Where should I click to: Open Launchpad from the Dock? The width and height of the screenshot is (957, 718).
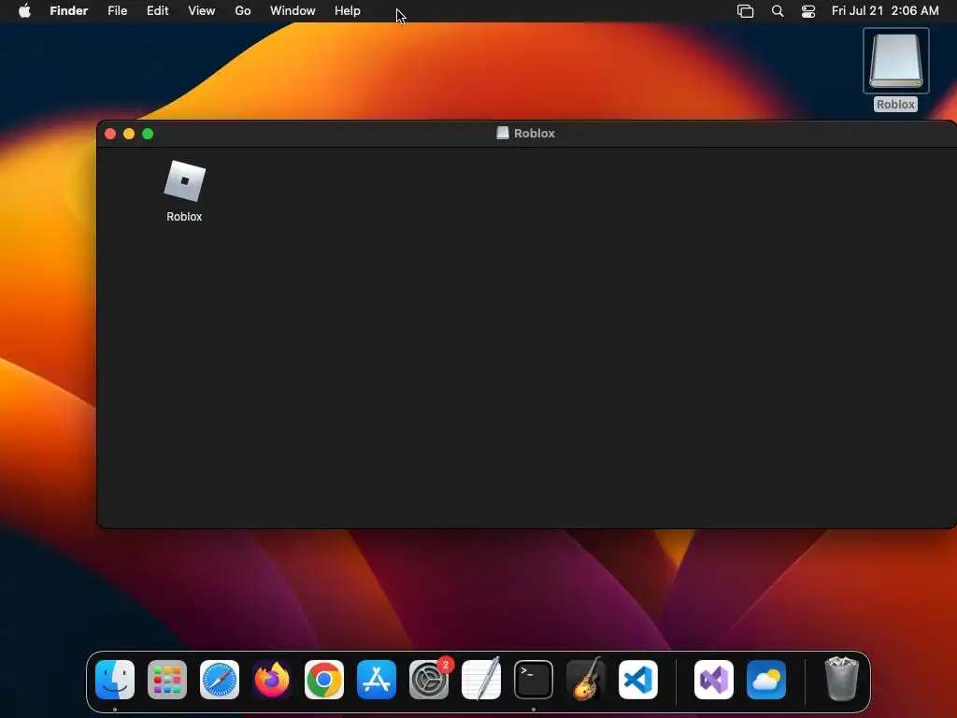pyautogui.click(x=167, y=680)
